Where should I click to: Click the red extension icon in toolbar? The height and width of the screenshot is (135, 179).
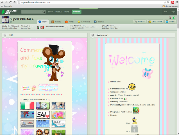(173, 2)
